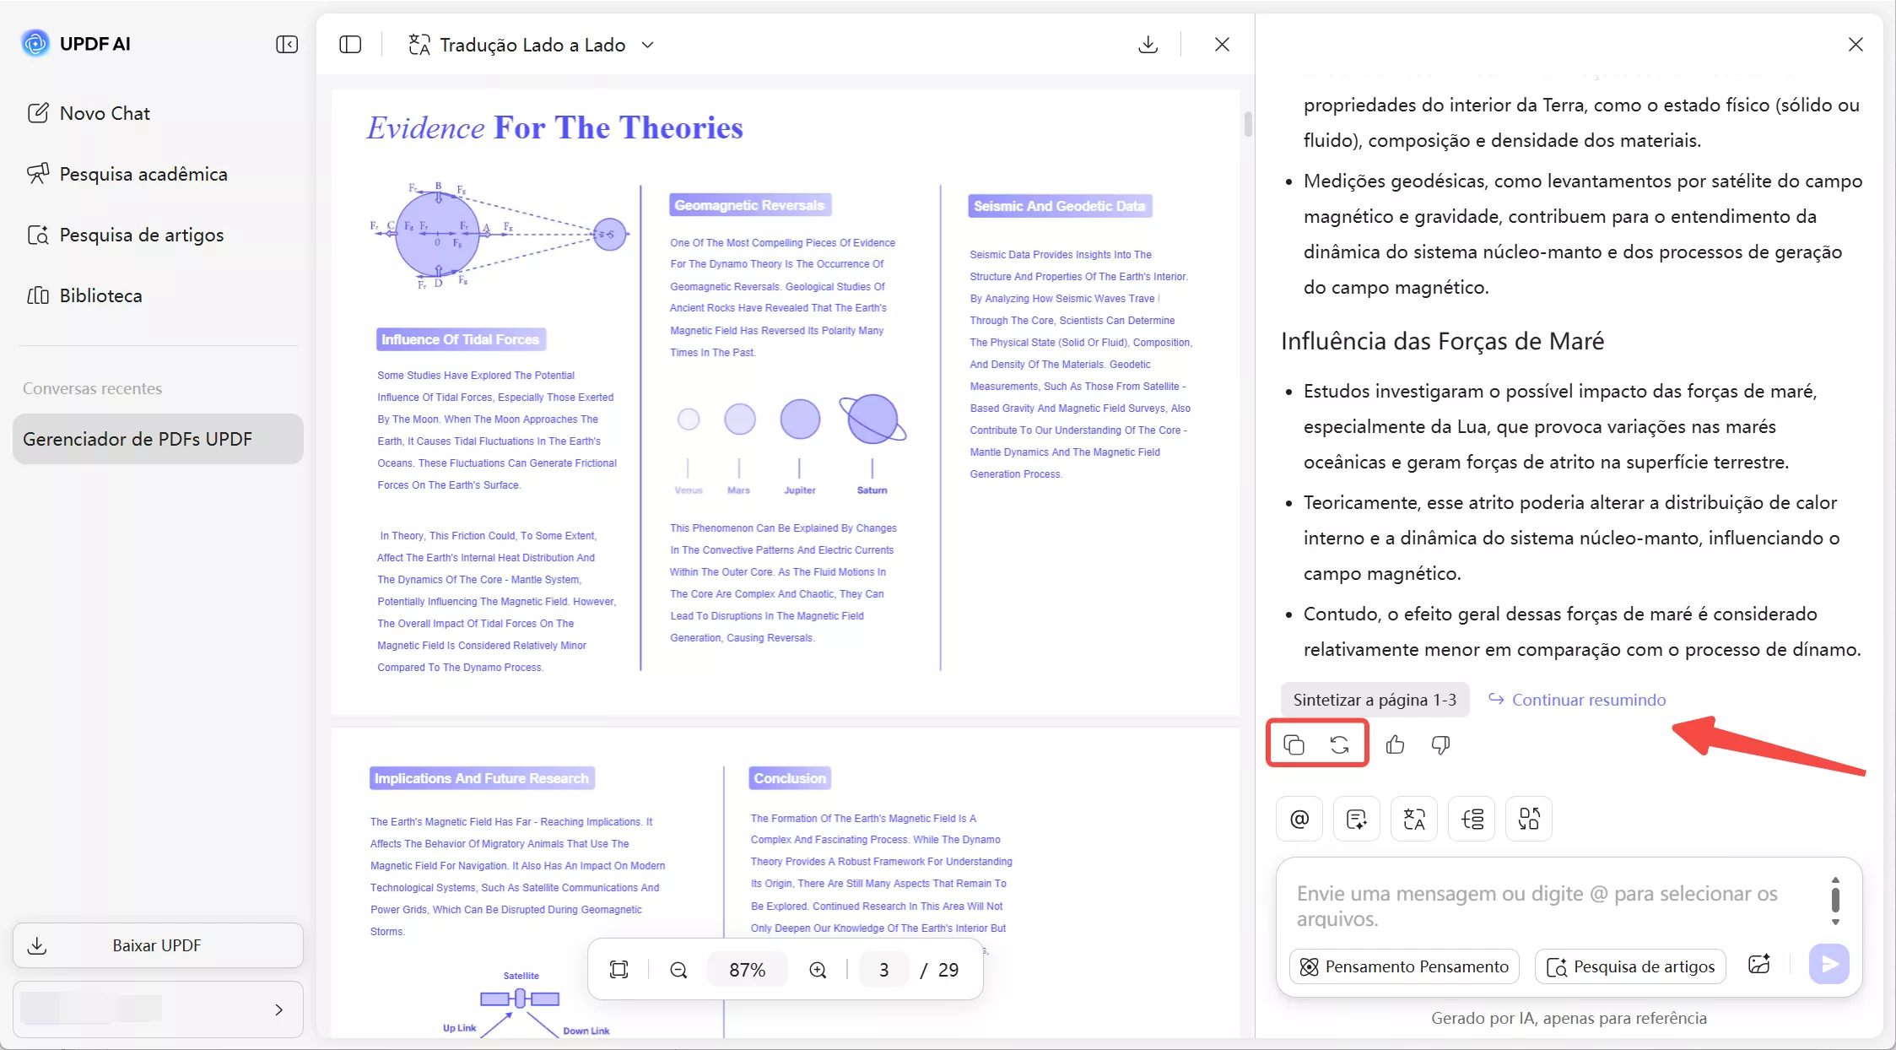Viewport: 1896px width, 1050px height.
Task: Download the translated PDF
Action: coord(1148,45)
